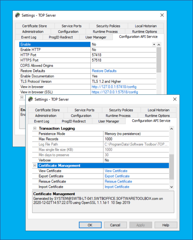This screenshot has height=240, width=193.
Task: Open the https://127.0.0.1:57518/config SSL link
Action: point(115,92)
